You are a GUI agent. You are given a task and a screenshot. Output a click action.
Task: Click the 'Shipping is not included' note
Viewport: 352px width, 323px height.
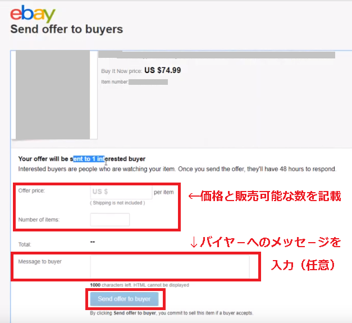[117, 203]
